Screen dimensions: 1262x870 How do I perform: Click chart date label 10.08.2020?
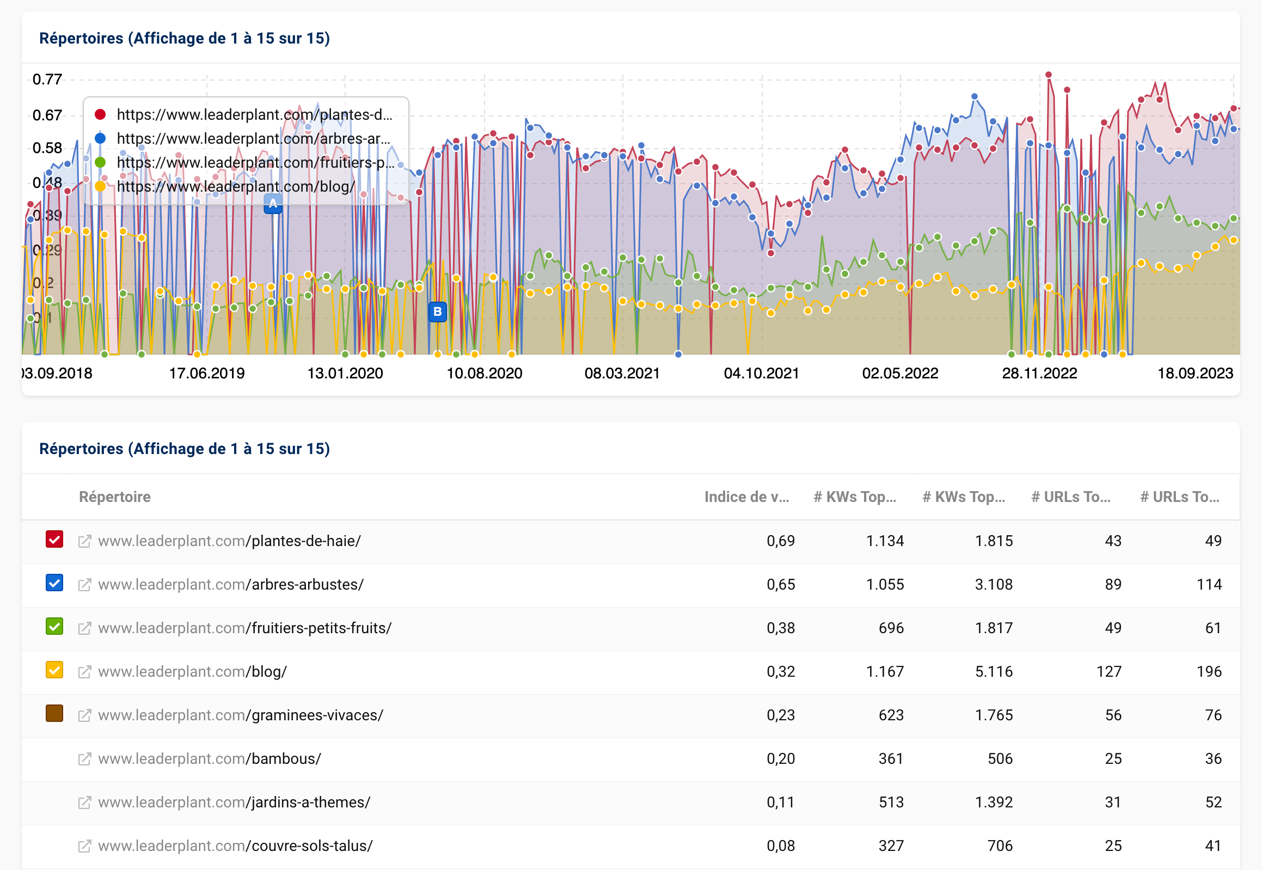point(485,374)
